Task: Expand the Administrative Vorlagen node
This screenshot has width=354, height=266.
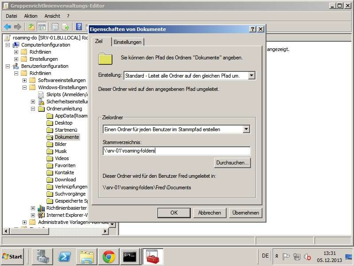Action: click(25, 223)
